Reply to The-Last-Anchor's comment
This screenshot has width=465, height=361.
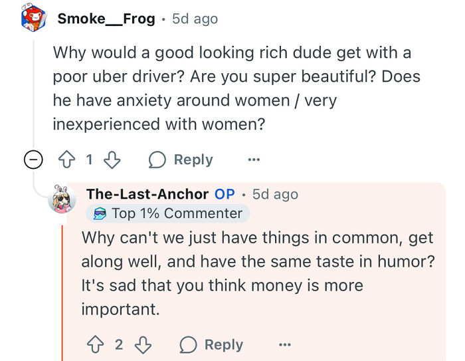click(x=211, y=344)
